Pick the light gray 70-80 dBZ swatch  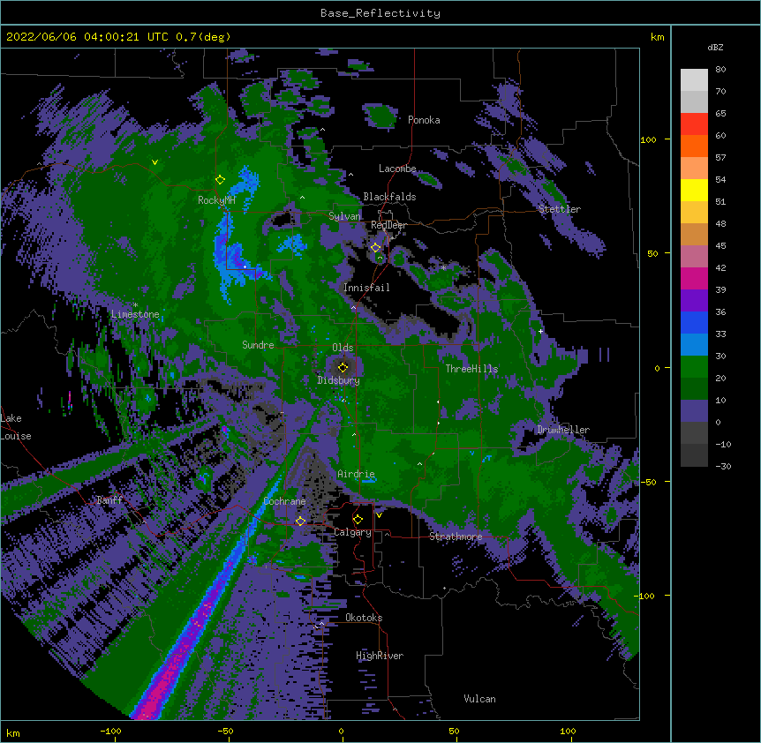[x=694, y=80]
